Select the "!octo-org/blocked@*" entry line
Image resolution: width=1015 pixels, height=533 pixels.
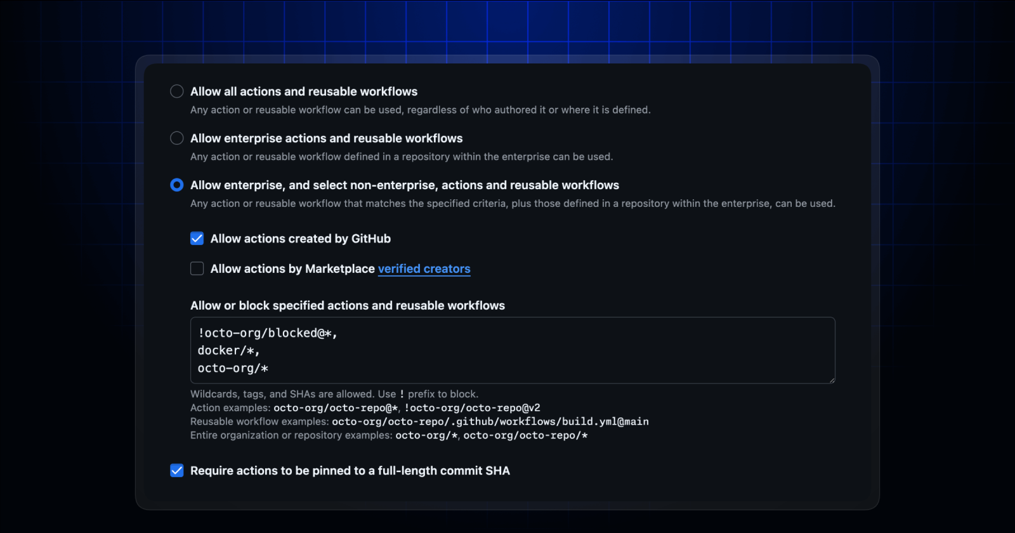pyautogui.click(x=266, y=332)
